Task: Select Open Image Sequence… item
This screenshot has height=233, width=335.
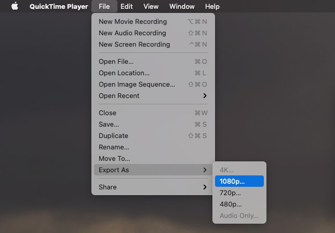Action: (153, 85)
